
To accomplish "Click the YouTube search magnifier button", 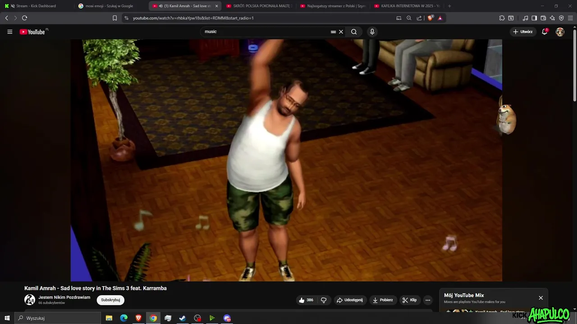I will [x=354, y=31].
